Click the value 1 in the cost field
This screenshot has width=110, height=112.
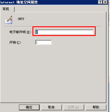click(x=37, y=42)
